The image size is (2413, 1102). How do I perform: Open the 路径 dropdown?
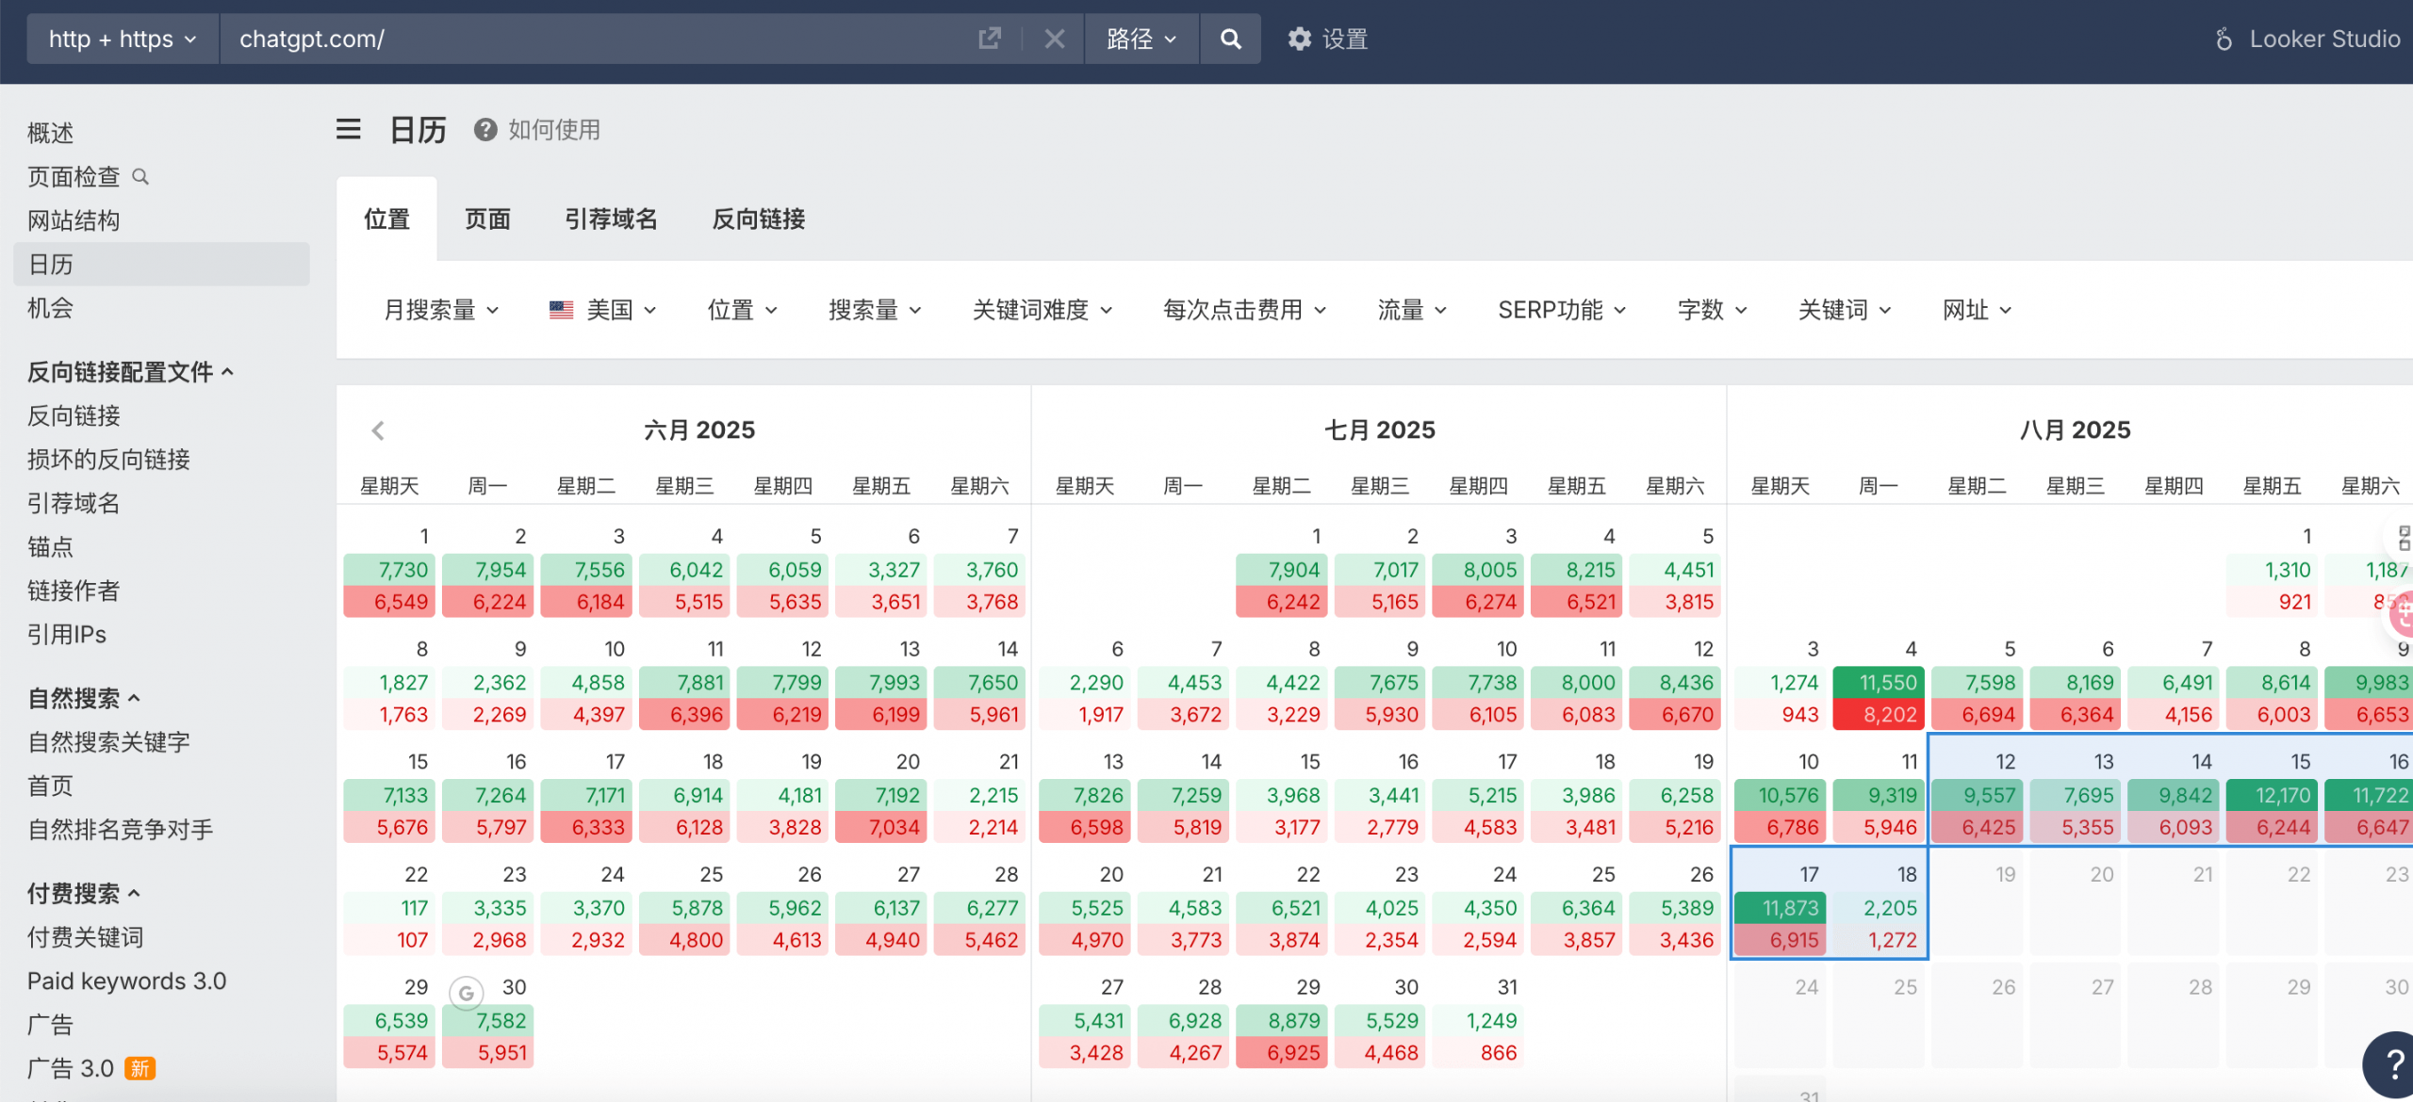coord(1141,39)
